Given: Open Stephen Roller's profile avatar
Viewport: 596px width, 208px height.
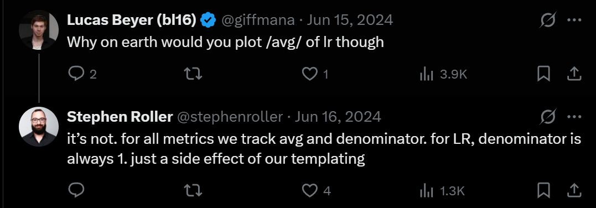Looking at the screenshot, I should coord(39,127).
